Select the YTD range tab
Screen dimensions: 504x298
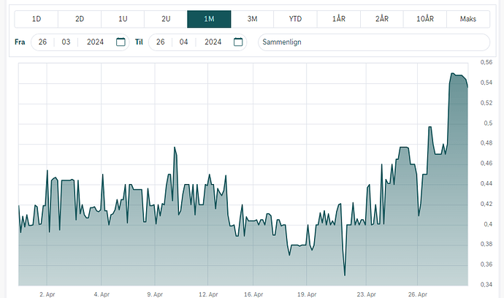click(x=295, y=19)
